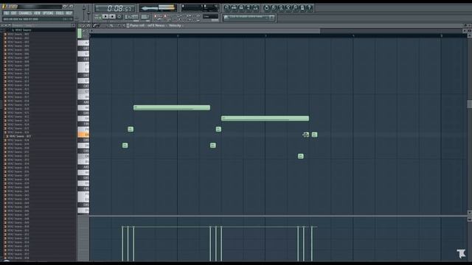This screenshot has height=265, width=472.
Task: Select WVK2 Snares - 028 sample
Action: tap(18, 140)
